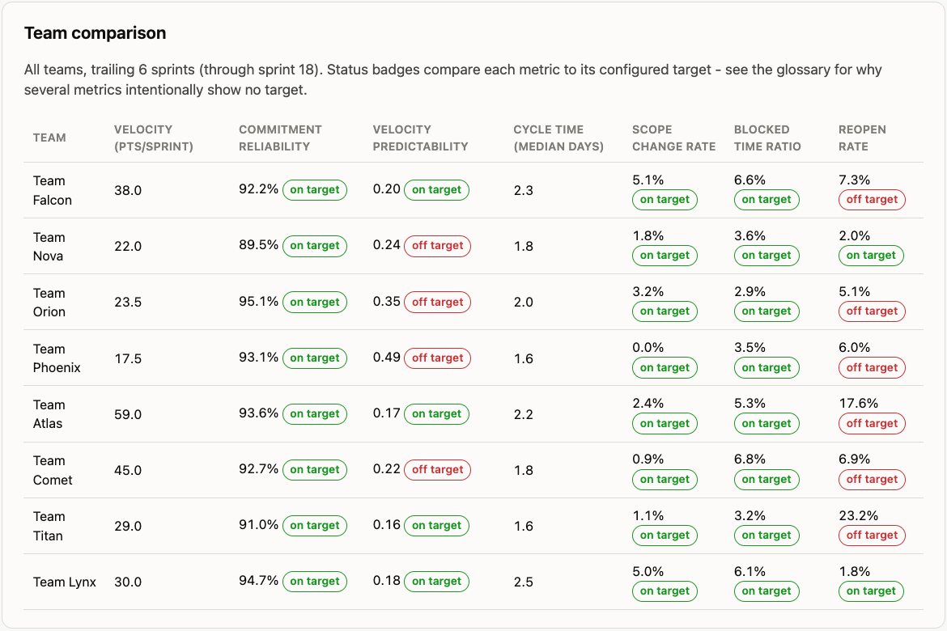Click Team Phoenix's velocity value 17.5
This screenshot has width=947, height=631.
[128, 358]
